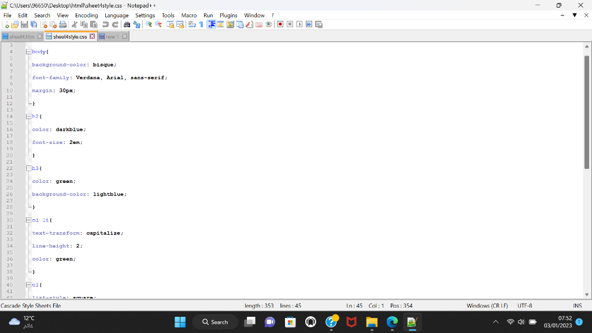Image resolution: width=592 pixels, height=333 pixels.
Task: Start recording a macro
Action: pos(281,24)
